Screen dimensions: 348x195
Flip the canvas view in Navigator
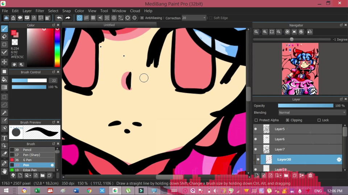[x=310, y=32]
